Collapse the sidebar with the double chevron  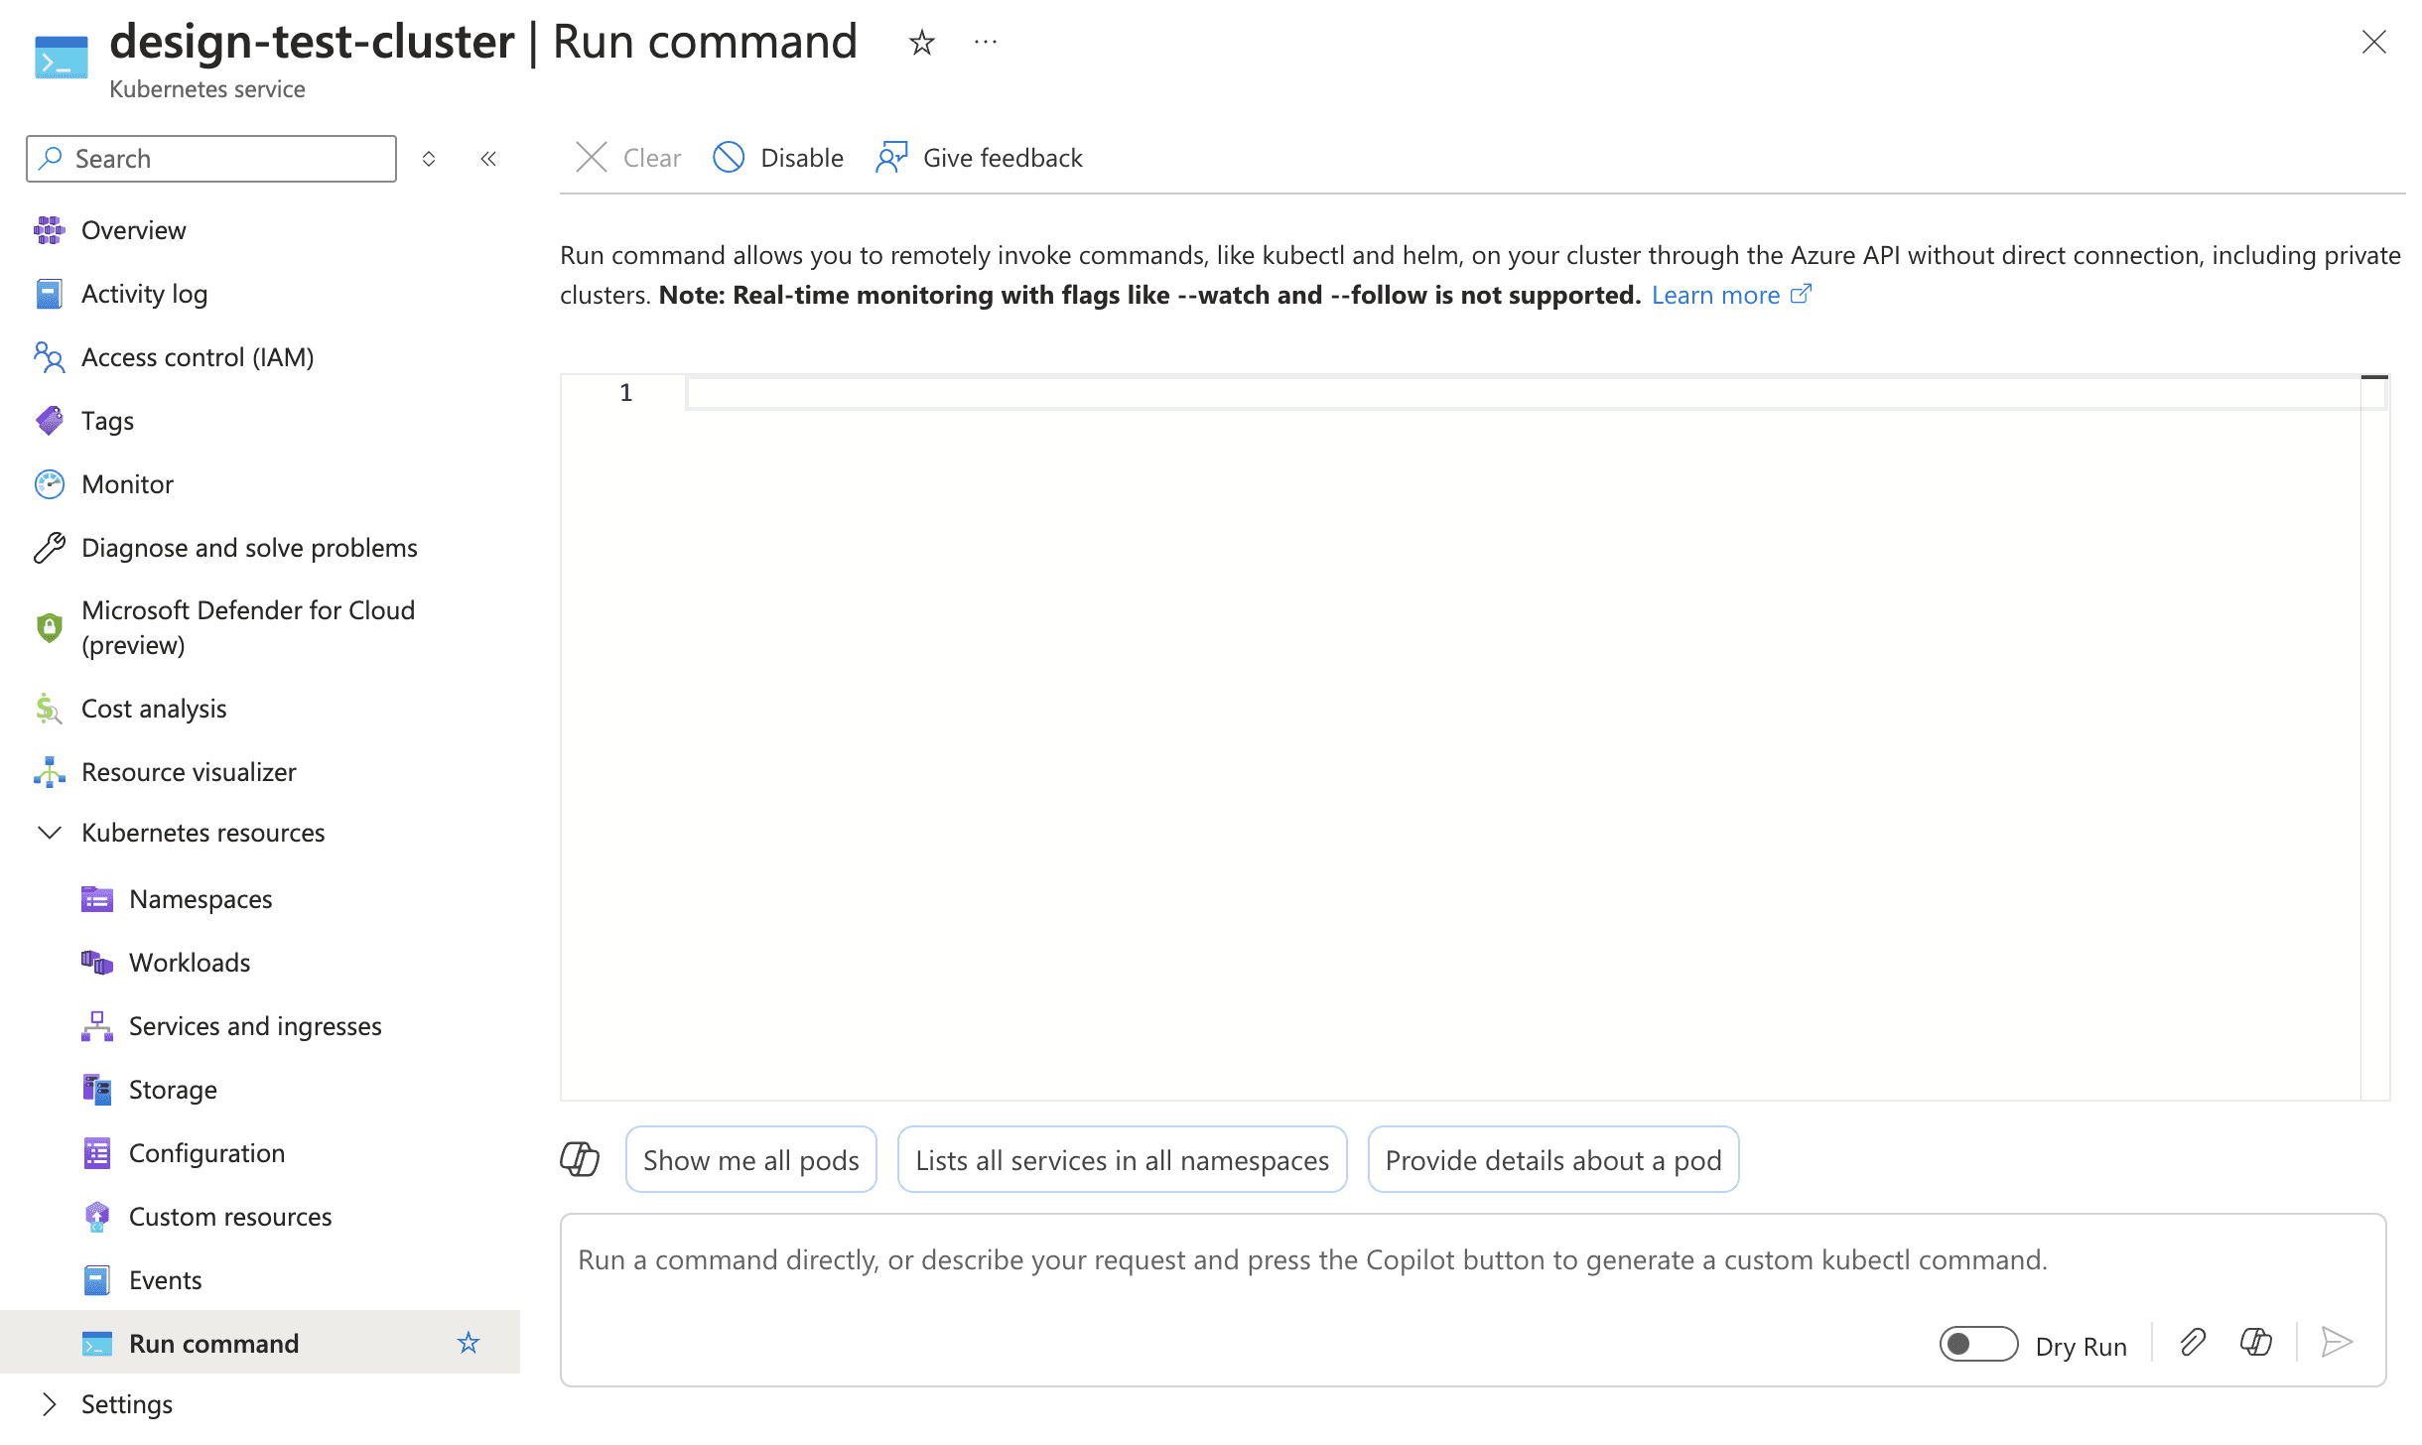click(x=488, y=159)
